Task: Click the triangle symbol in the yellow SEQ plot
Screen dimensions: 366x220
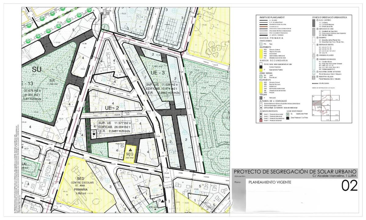Action: tap(131, 150)
